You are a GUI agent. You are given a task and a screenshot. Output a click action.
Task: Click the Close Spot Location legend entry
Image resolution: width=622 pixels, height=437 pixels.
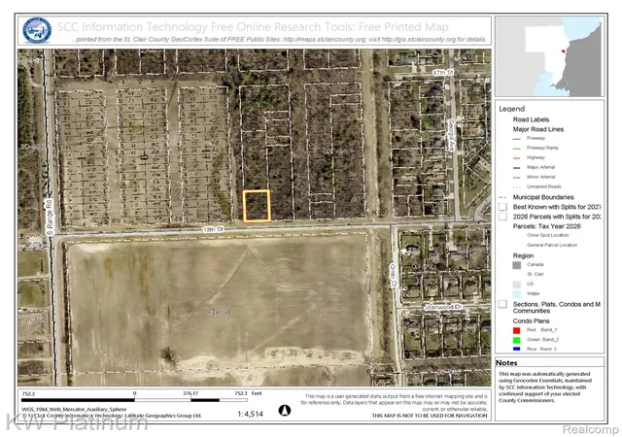coord(547,235)
